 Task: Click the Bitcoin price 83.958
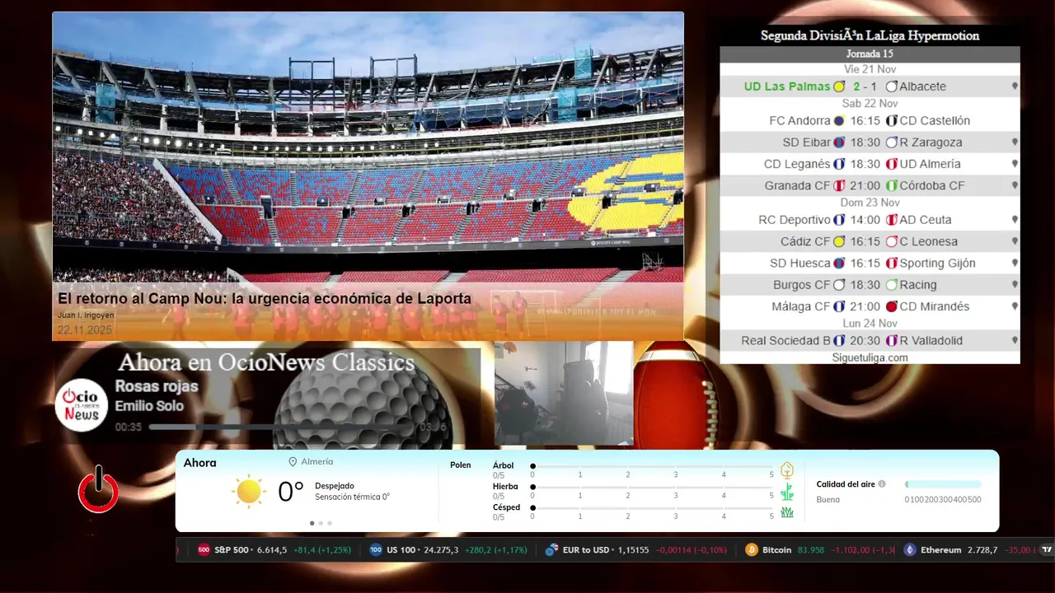[x=812, y=549]
